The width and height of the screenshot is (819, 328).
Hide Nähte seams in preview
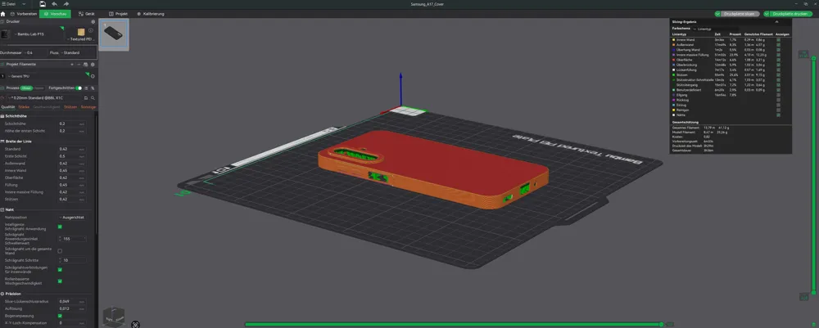tap(778, 115)
